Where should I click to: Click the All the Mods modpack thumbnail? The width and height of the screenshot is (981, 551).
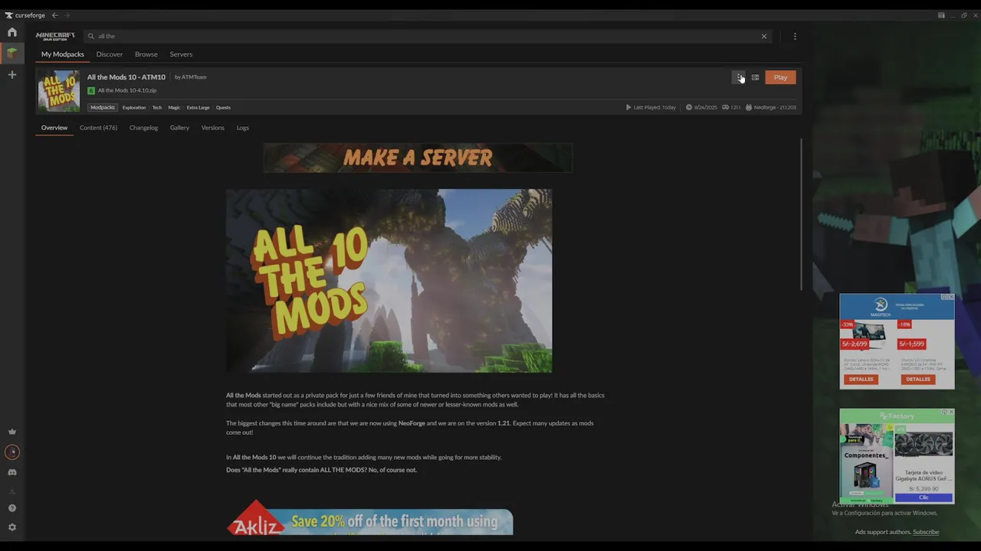point(58,91)
